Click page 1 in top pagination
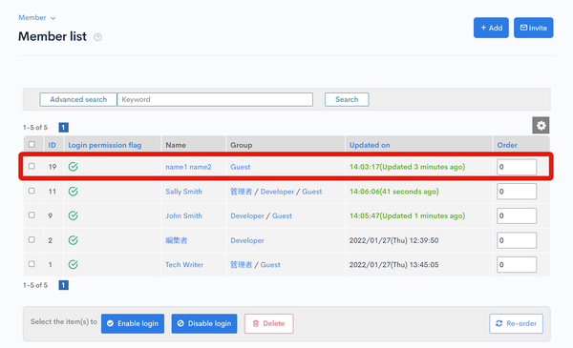Screen dimensions: 573x348 64,128
